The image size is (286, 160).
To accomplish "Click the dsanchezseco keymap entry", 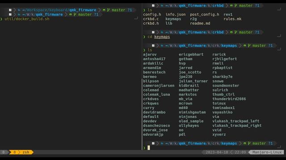I will point(156,125).
